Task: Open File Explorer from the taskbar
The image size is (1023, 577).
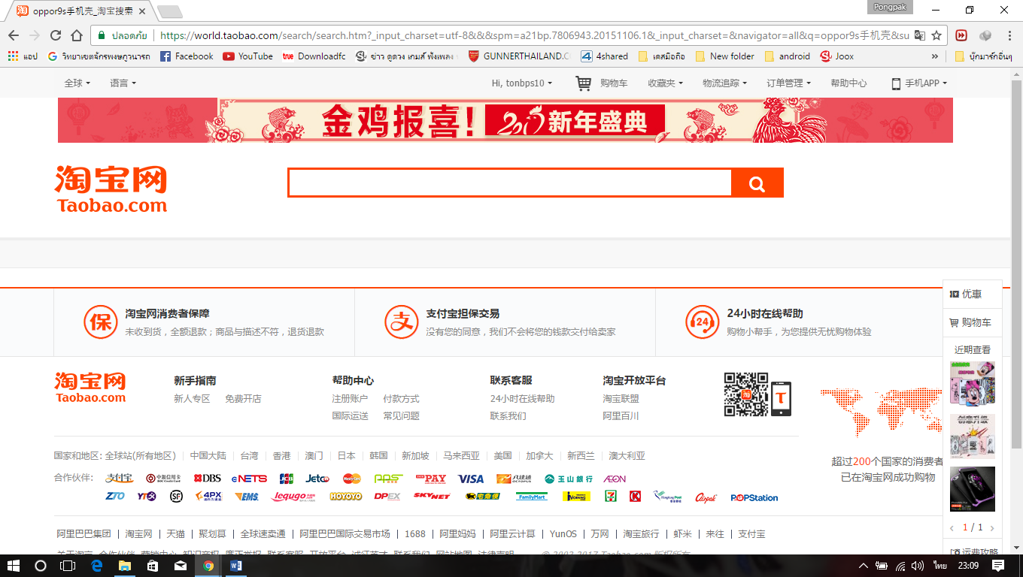Action: point(124,566)
